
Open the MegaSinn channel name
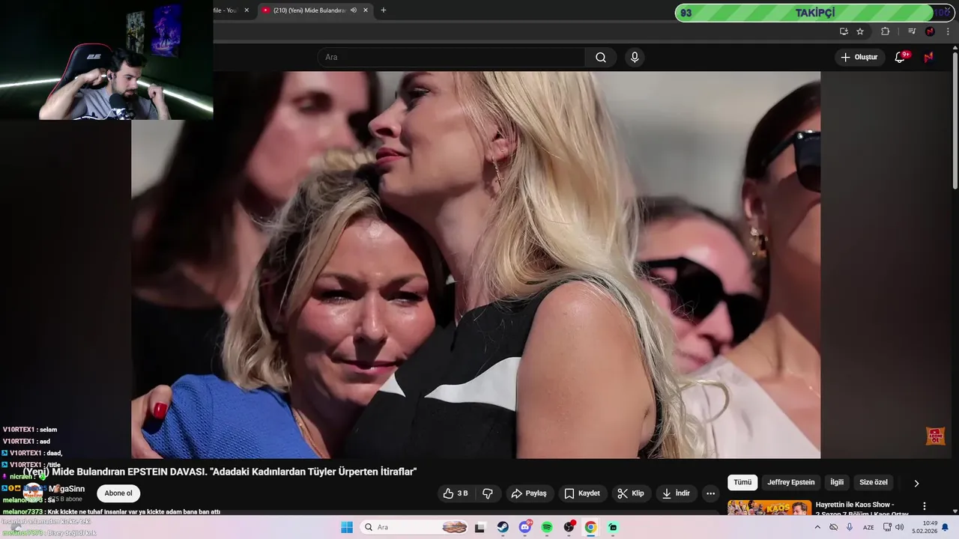66,489
